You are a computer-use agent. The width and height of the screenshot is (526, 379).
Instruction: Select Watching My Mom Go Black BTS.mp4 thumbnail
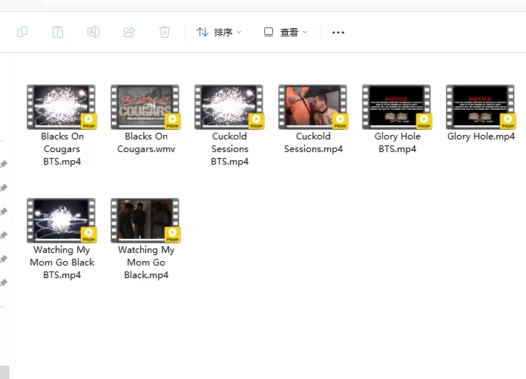tap(62, 220)
